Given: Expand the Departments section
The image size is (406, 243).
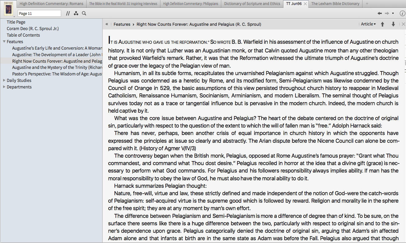Looking at the screenshot, I should [x=4, y=87].
